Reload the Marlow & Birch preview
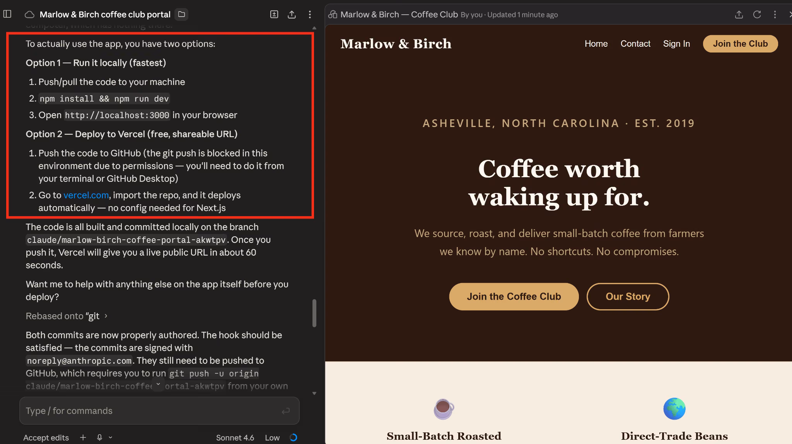792x444 pixels. tap(757, 14)
